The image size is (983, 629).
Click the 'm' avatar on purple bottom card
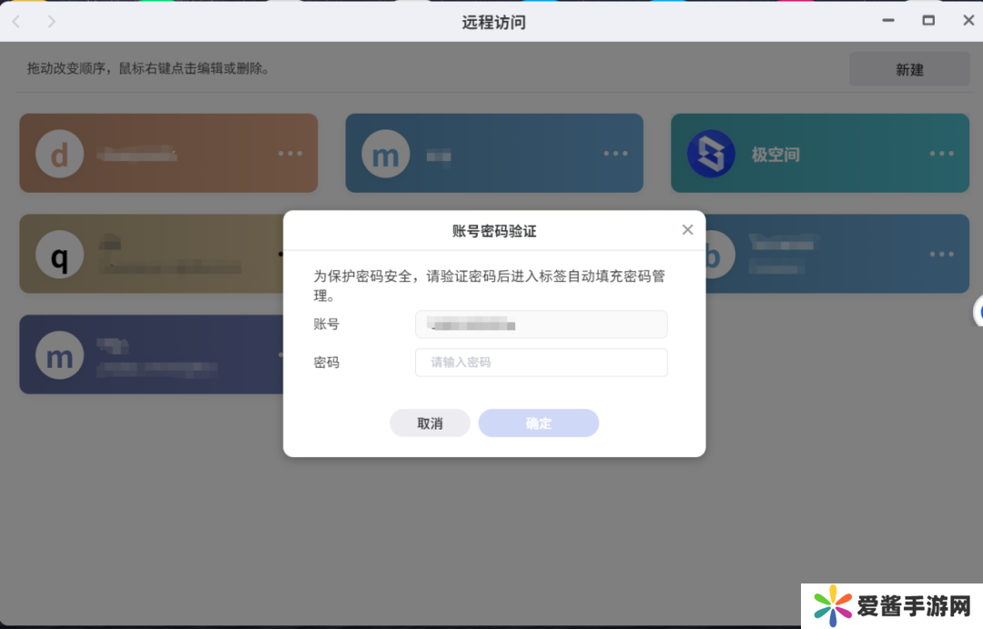point(59,355)
